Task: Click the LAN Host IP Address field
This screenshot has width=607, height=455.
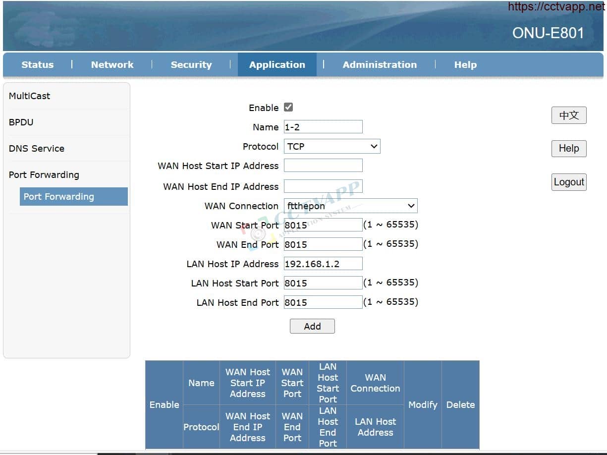Action: click(323, 264)
